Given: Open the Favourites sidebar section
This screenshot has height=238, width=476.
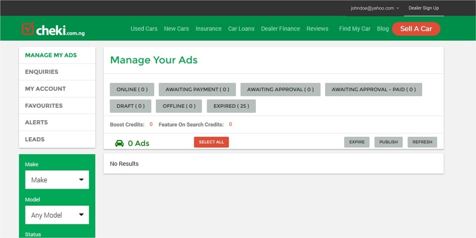Looking at the screenshot, I should (x=44, y=106).
